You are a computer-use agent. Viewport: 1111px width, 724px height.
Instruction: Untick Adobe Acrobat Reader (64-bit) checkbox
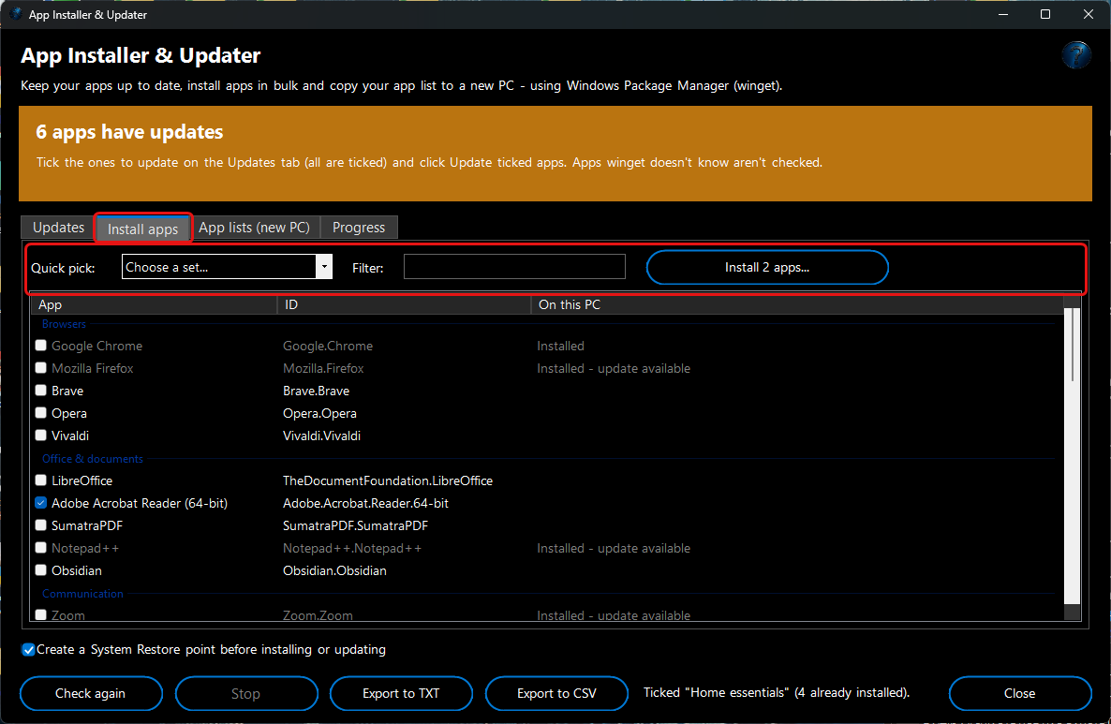[41, 503]
